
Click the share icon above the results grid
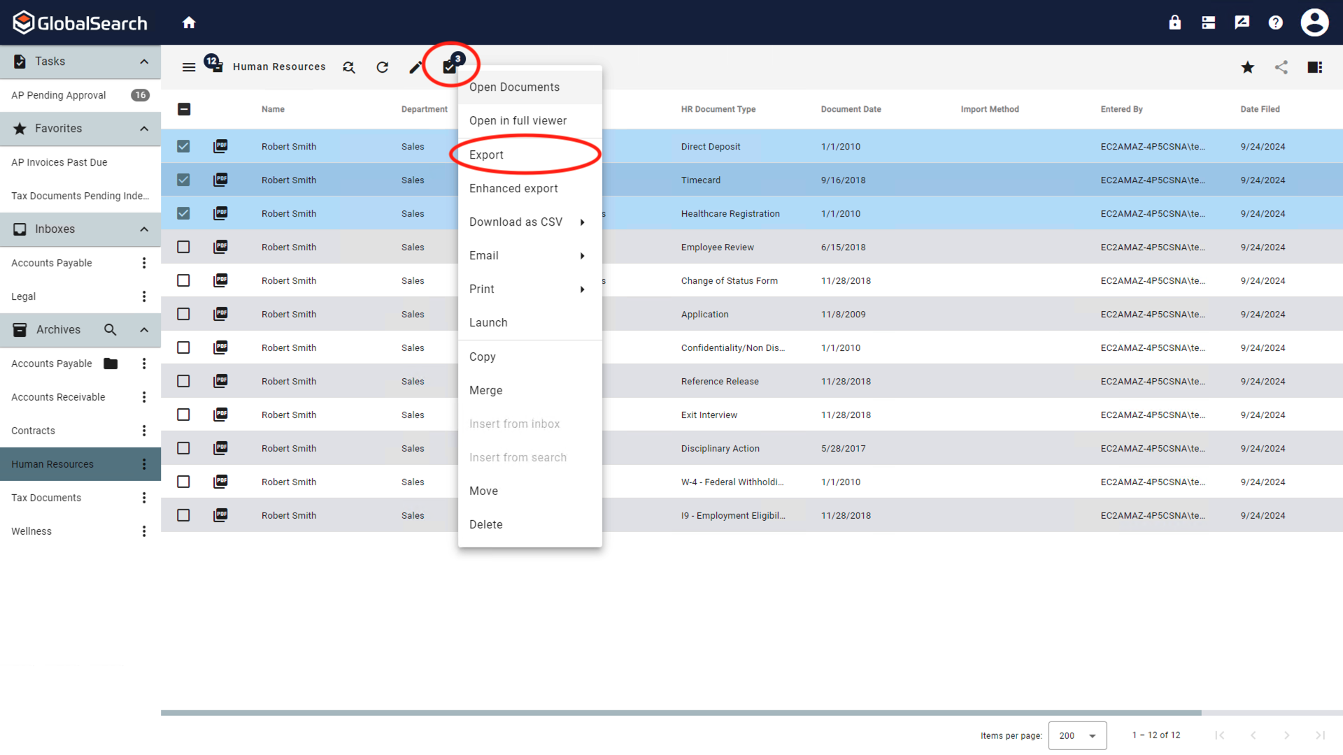[x=1281, y=67]
